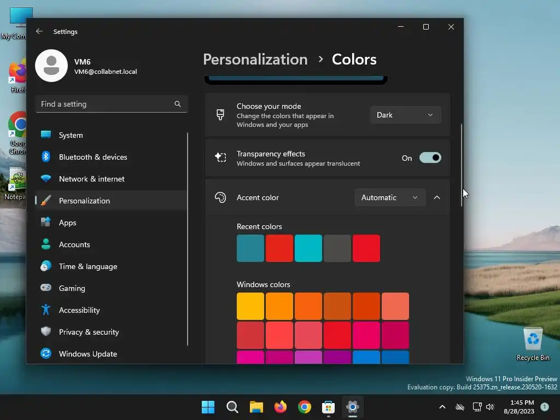Collapse the Accent color section chevron
Screen dimensions: 560x420
[437, 197]
